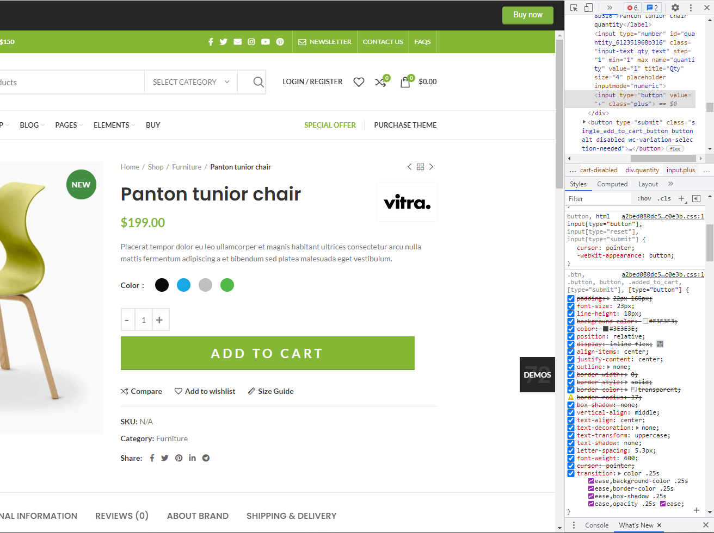
Task: Toggle the device toolbar icon
Action: (x=588, y=8)
